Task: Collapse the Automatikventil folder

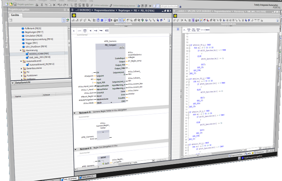Action: pyautogui.click(x=21, y=61)
